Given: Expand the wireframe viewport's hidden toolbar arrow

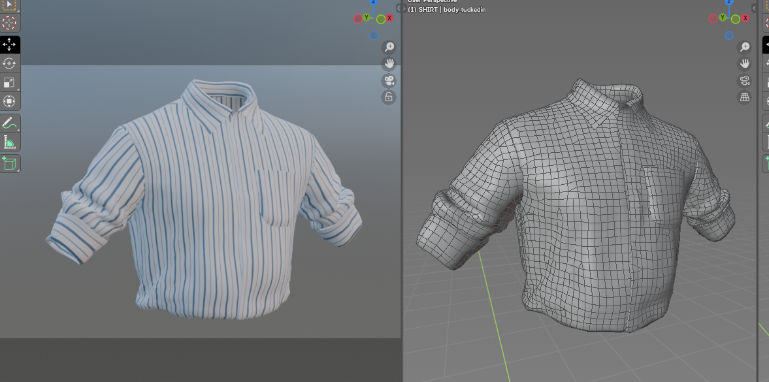Looking at the screenshot, I should 404,8.
